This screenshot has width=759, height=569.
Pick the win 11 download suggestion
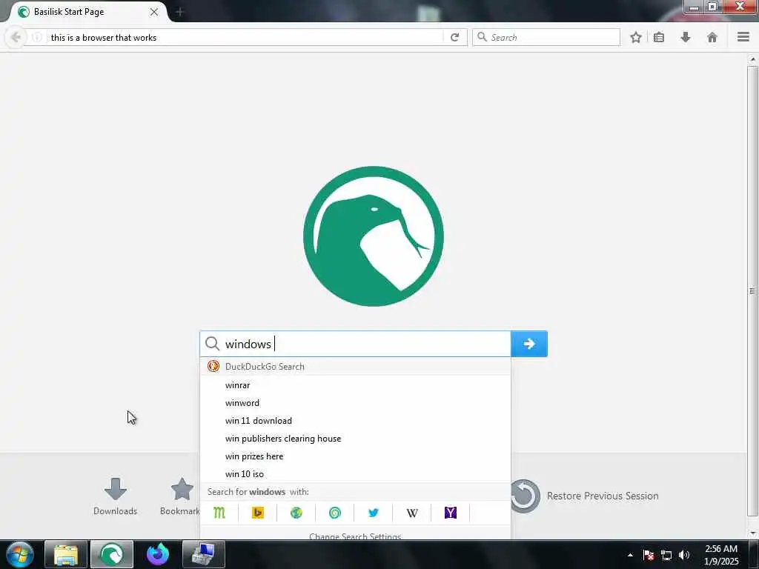point(355,421)
